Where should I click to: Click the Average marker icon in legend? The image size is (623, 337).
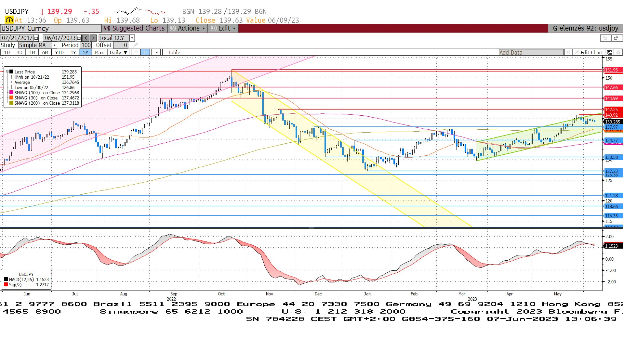point(11,82)
